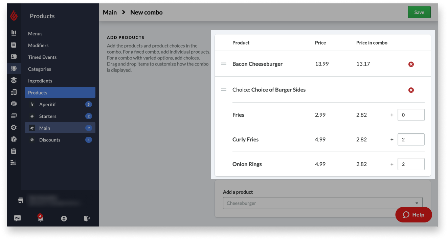
Task: Switch to the Modifiers section
Action: point(38,45)
